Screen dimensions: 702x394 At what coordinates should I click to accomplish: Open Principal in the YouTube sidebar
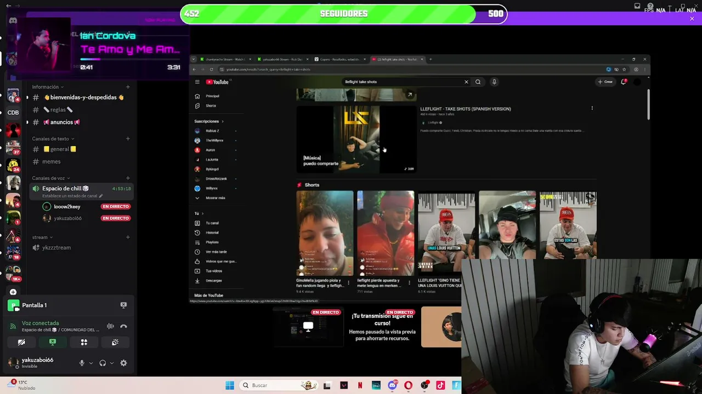coord(212,96)
